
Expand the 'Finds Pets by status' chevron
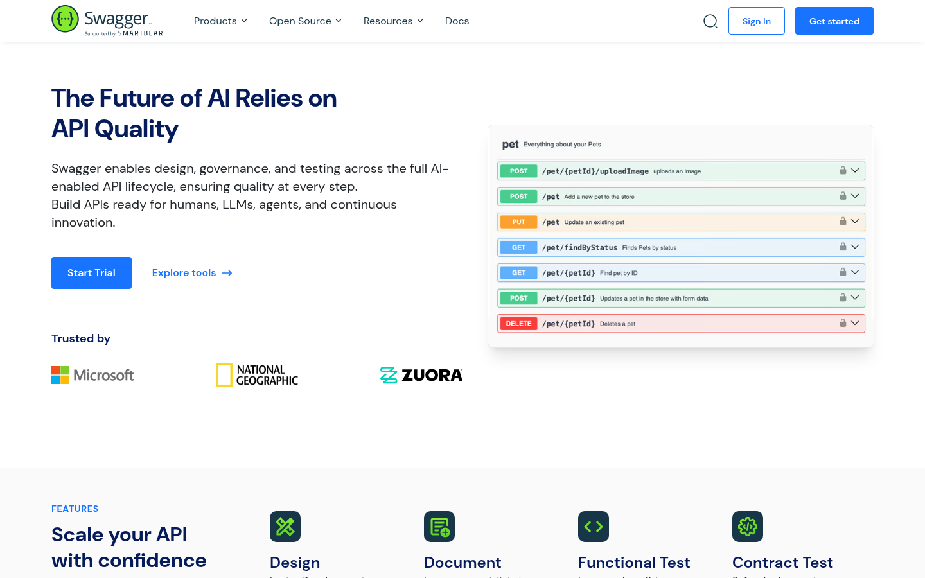click(x=855, y=247)
